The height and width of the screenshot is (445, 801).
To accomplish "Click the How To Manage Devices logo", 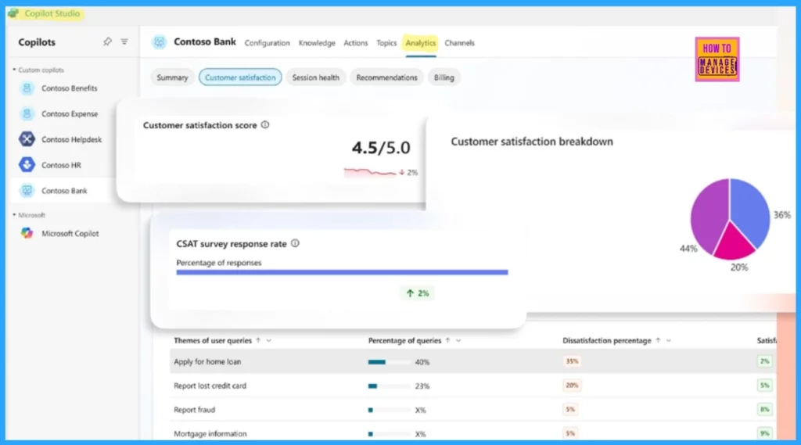I will coord(717,59).
